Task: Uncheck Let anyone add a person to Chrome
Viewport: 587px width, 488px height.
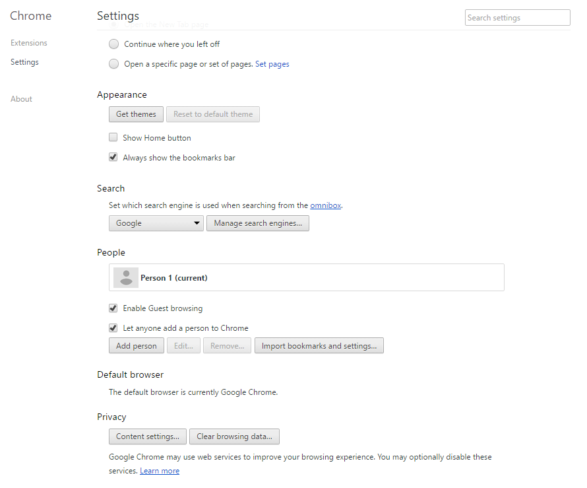Action: click(x=113, y=328)
